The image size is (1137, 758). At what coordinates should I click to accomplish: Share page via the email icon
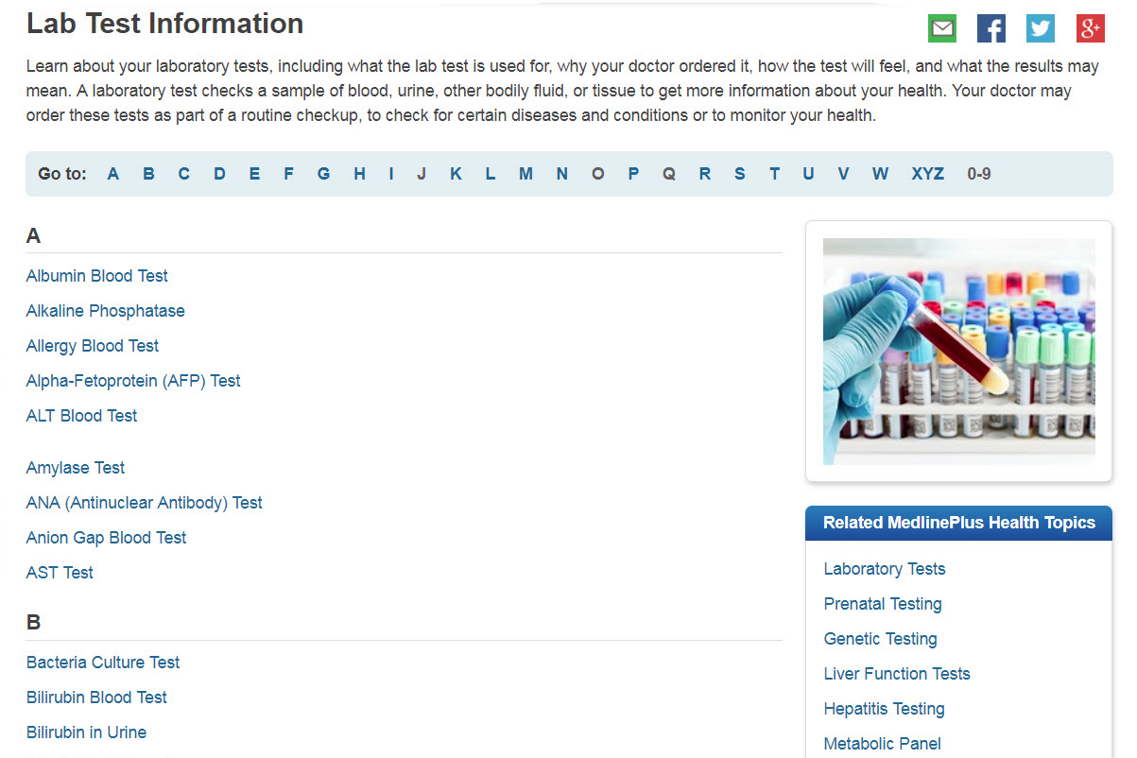click(941, 28)
